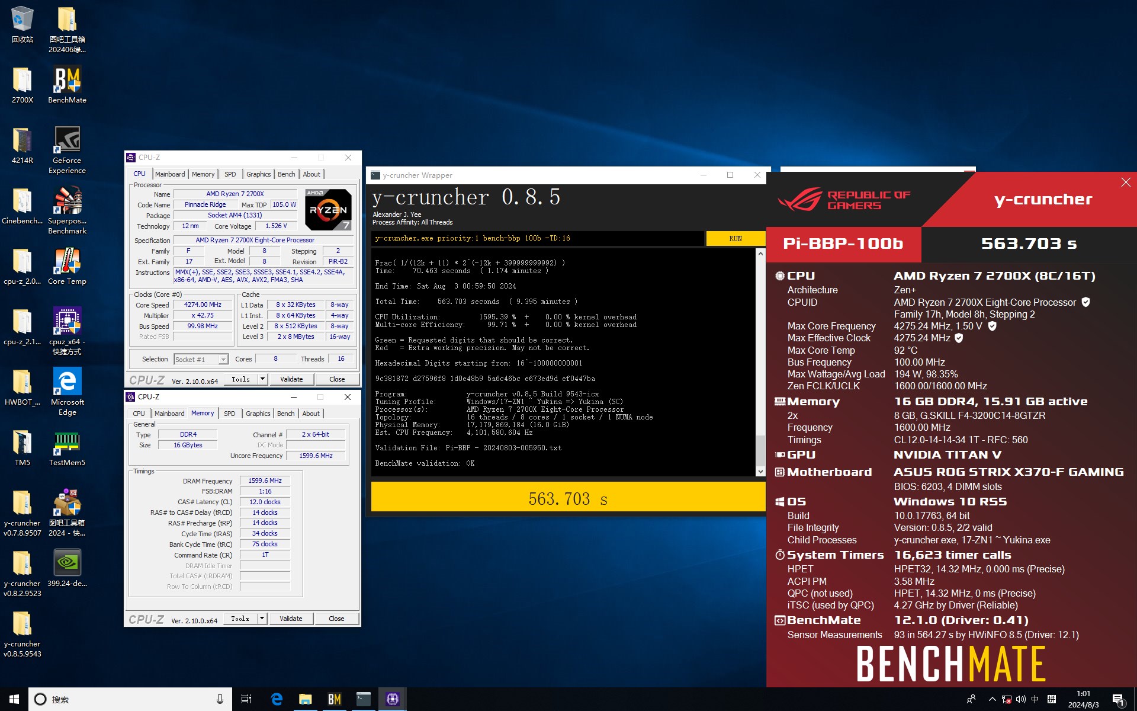Open the cpu-z_2.0 desktop folder
The width and height of the screenshot is (1137, 711).
coord(23,266)
